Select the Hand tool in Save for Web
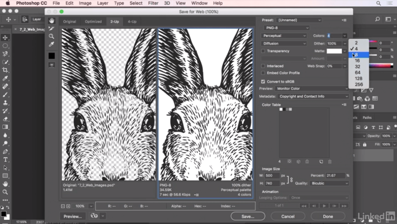Image resolution: width=397 pixels, height=224 pixels. [52, 21]
